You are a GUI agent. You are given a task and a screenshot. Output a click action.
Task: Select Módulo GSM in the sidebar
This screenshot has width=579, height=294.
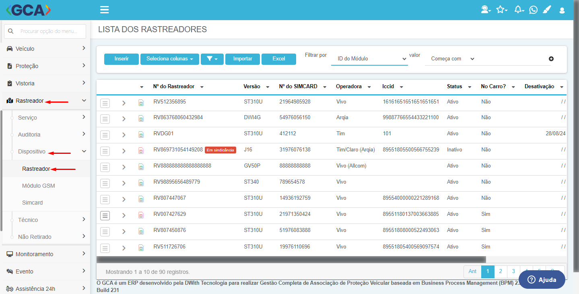[39, 186]
